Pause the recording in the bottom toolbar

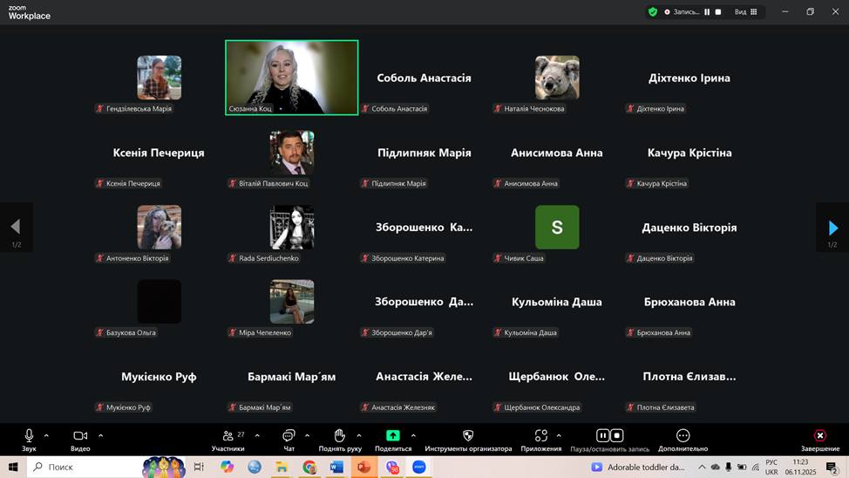click(602, 435)
